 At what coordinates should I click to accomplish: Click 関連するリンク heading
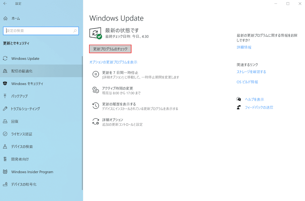click(x=247, y=65)
